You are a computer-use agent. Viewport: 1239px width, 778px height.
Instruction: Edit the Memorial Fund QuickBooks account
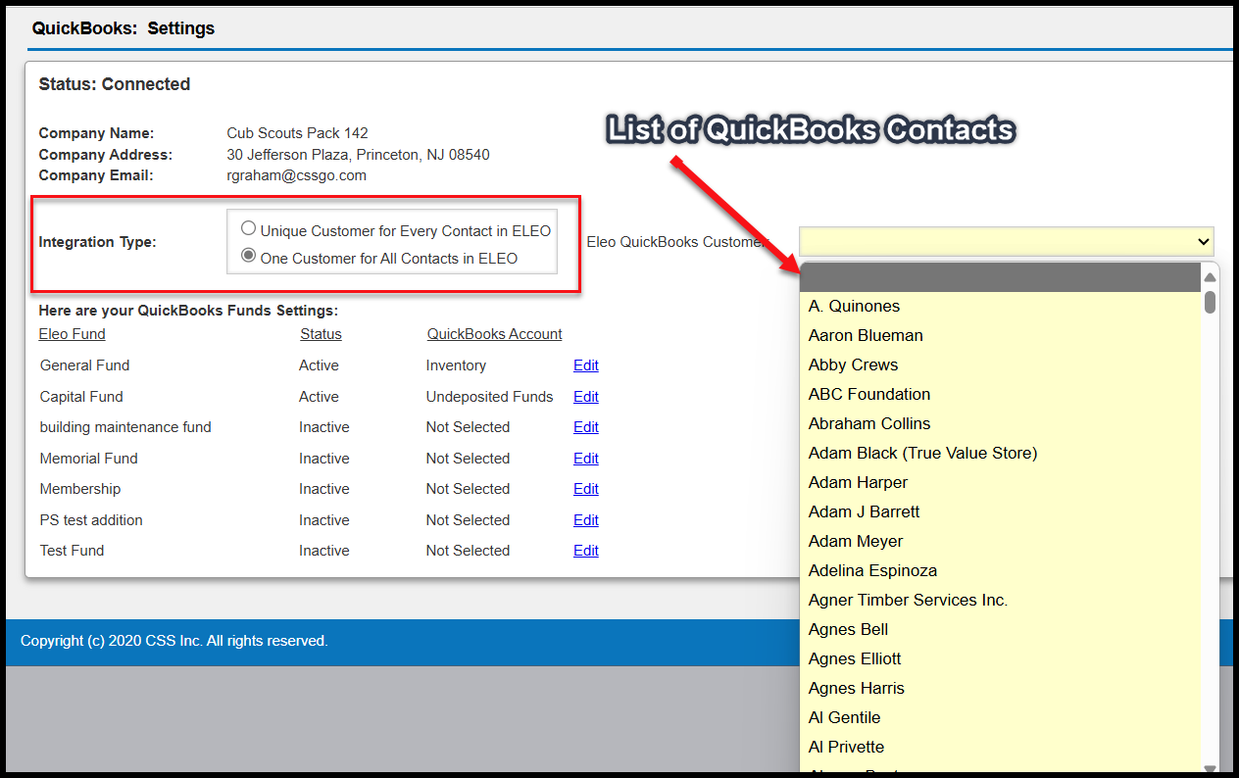(586, 459)
